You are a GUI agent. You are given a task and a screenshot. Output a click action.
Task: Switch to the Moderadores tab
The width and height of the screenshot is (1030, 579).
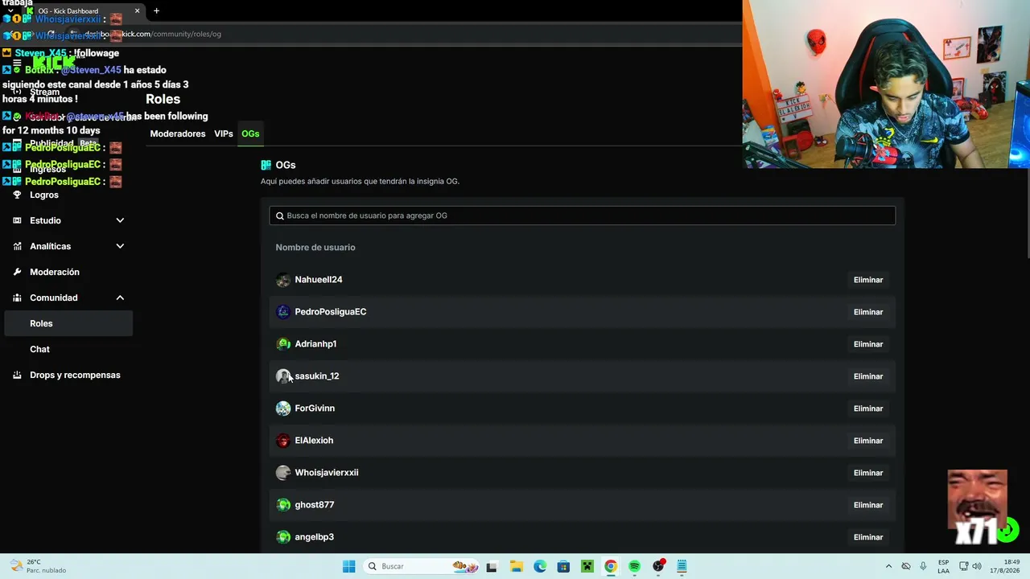tap(178, 133)
